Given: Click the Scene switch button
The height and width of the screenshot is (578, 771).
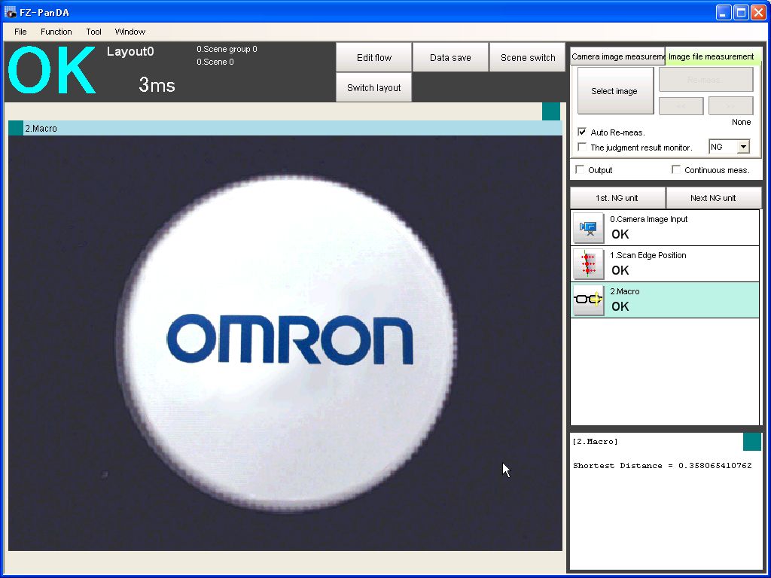Looking at the screenshot, I should [528, 57].
